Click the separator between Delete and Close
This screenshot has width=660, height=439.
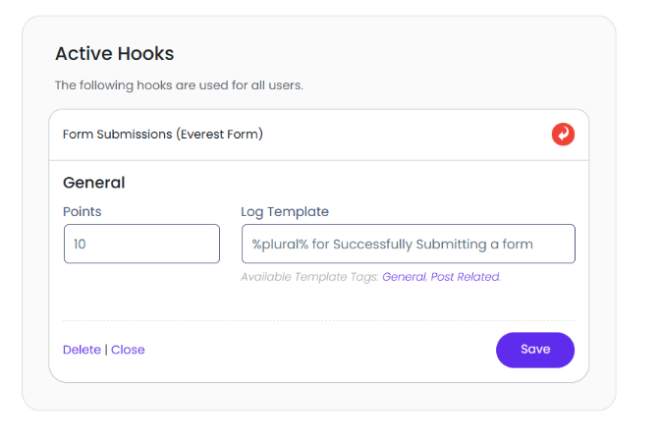point(106,350)
